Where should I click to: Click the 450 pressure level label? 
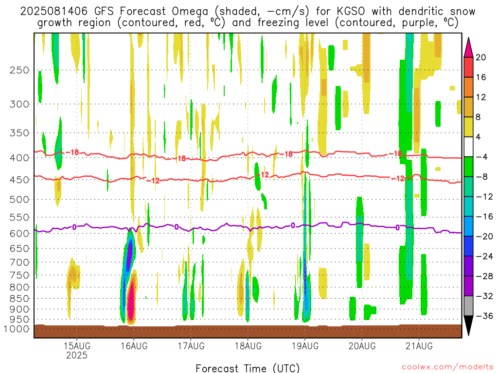19,180
